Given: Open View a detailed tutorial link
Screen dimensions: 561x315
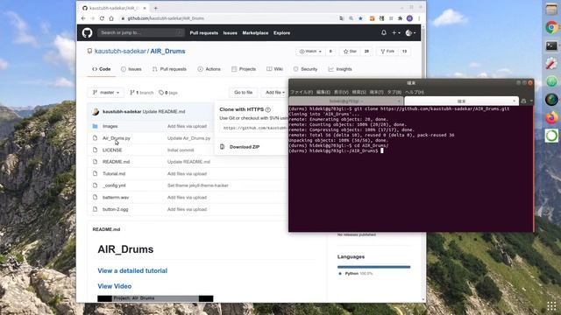Looking at the screenshot, I should (x=132, y=270).
